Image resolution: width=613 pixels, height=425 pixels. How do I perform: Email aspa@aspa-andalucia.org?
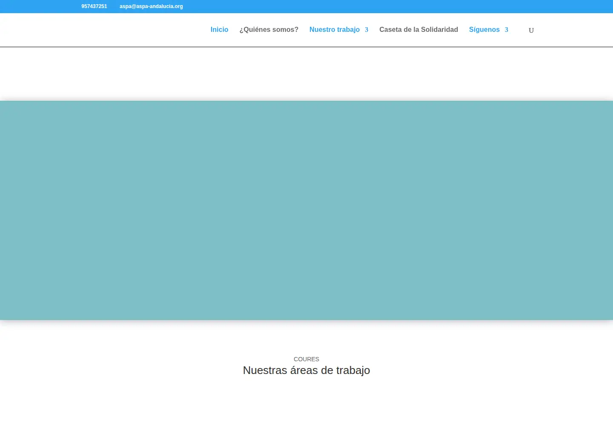click(151, 6)
